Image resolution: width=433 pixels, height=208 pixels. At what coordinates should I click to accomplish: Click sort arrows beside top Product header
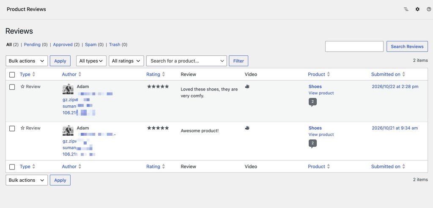(328, 74)
